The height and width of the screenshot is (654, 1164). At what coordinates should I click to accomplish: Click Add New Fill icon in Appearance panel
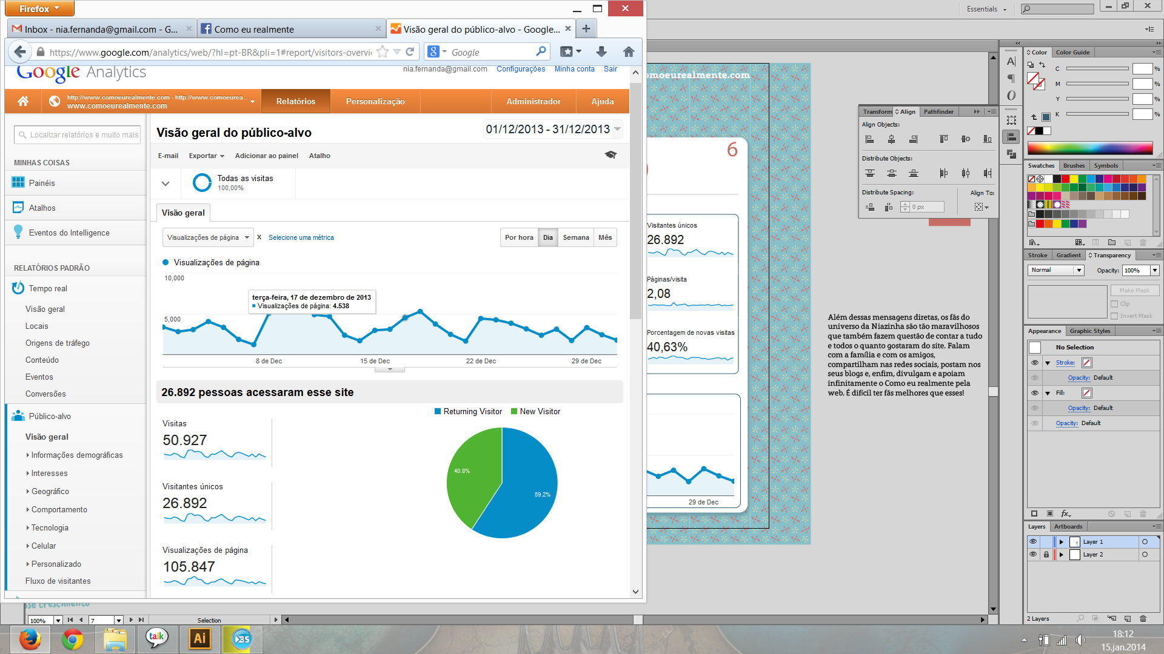click(1050, 514)
